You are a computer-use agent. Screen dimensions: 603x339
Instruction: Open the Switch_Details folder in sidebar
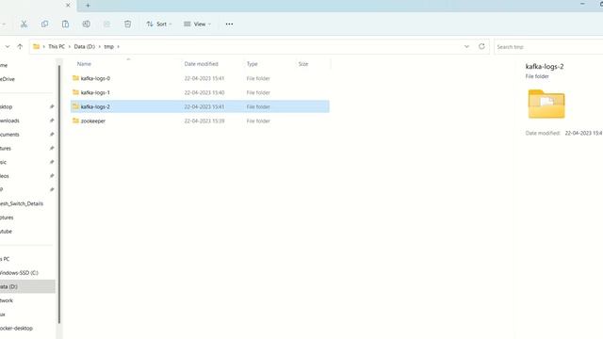click(x=22, y=203)
